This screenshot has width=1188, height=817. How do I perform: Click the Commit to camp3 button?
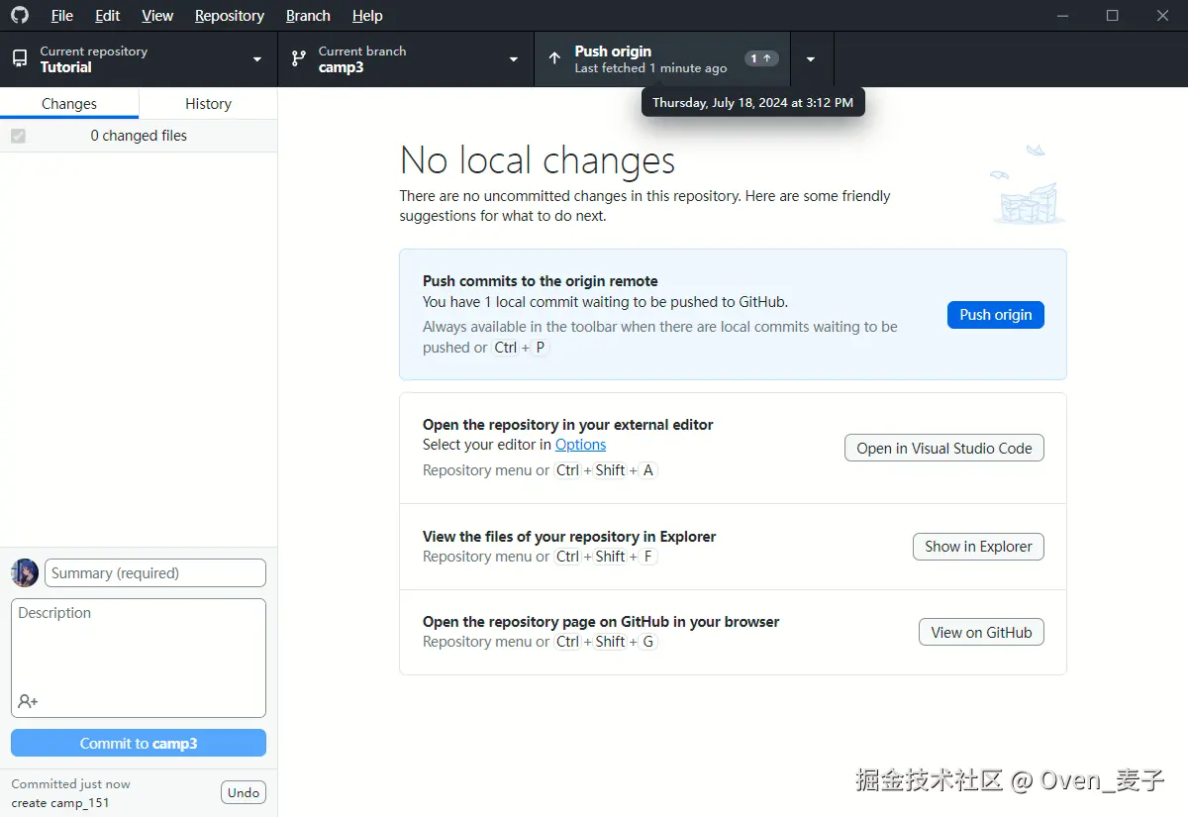(139, 743)
